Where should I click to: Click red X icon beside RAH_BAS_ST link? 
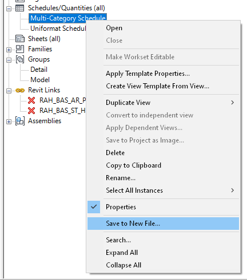31,111
